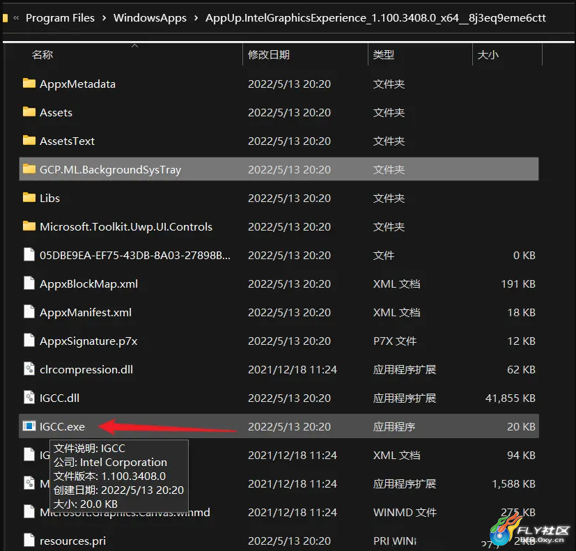Viewport: 576px width, 551px height.
Task: Click the Microsoft.Graphics.Canvas.winmd file icon
Action: 29,512
